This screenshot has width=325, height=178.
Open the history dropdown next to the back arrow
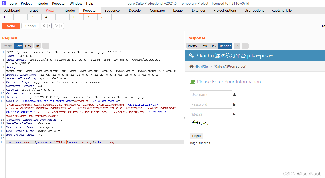point(49,26)
